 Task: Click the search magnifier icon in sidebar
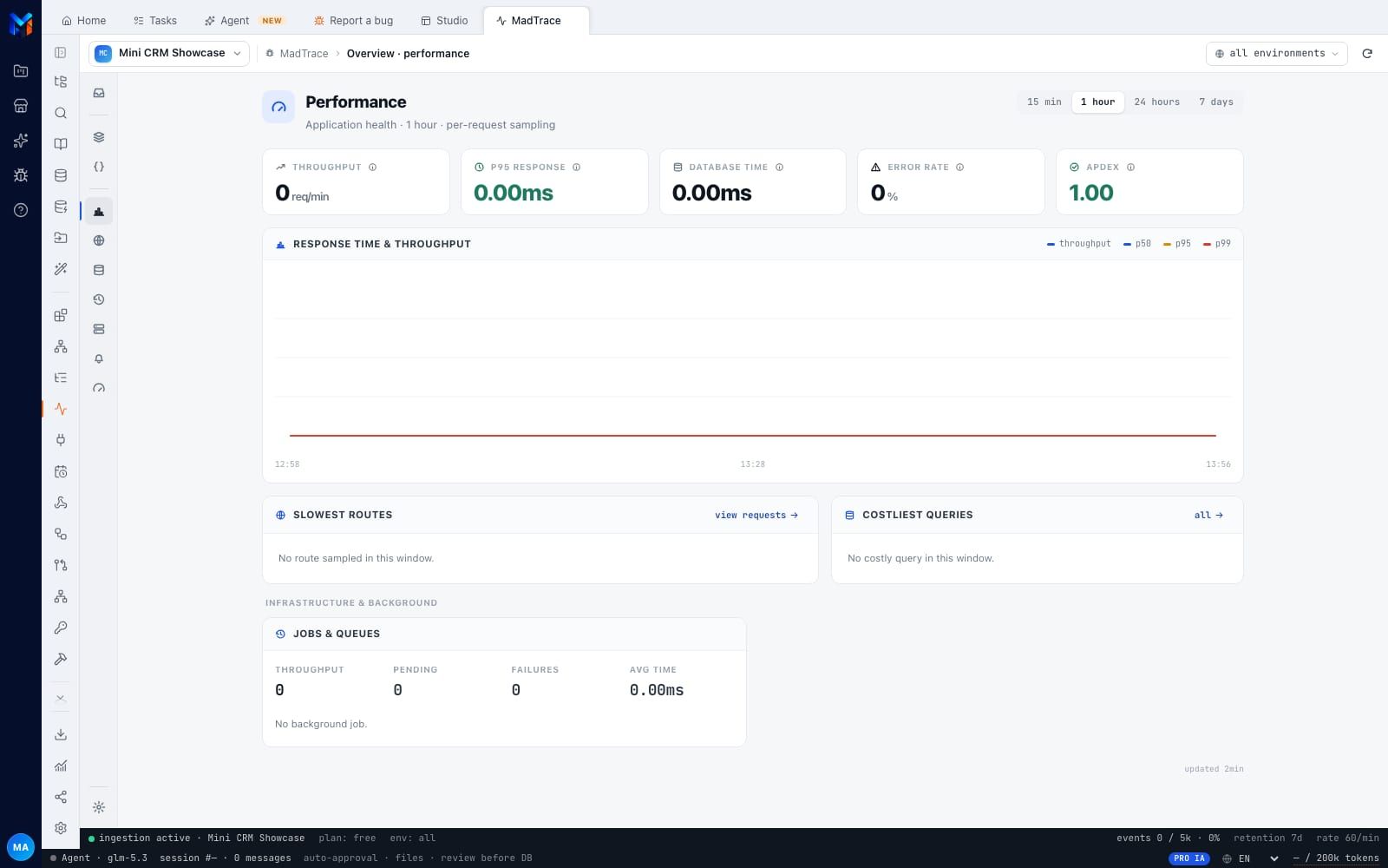pyautogui.click(x=61, y=113)
